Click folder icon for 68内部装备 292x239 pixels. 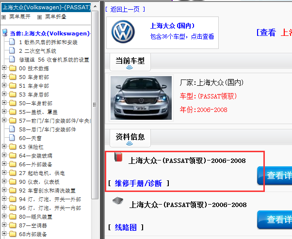(x=13, y=234)
